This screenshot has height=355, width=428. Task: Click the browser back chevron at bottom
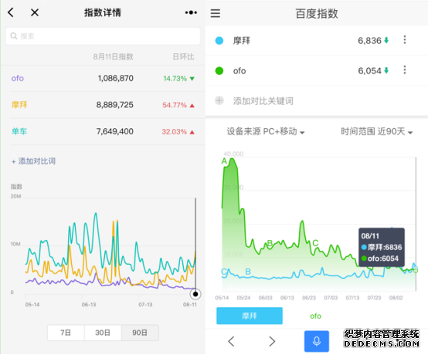click(231, 341)
